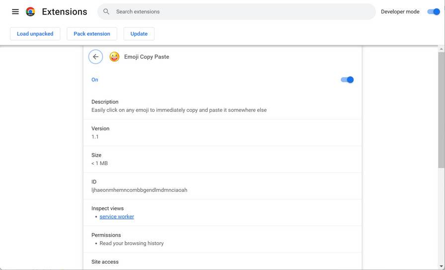
Task: Click Load unpacked button
Action: coord(35,34)
